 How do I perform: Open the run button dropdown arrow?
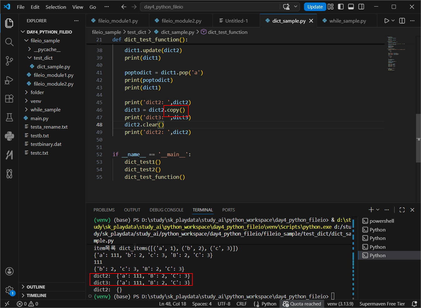pos(393,21)
